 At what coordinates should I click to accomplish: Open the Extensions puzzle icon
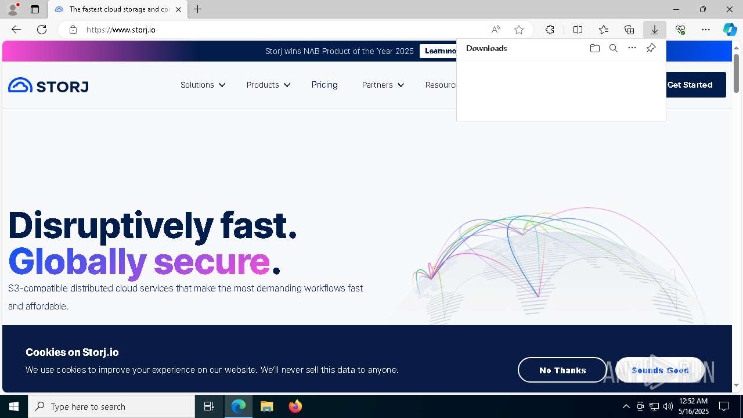(550, 30)
